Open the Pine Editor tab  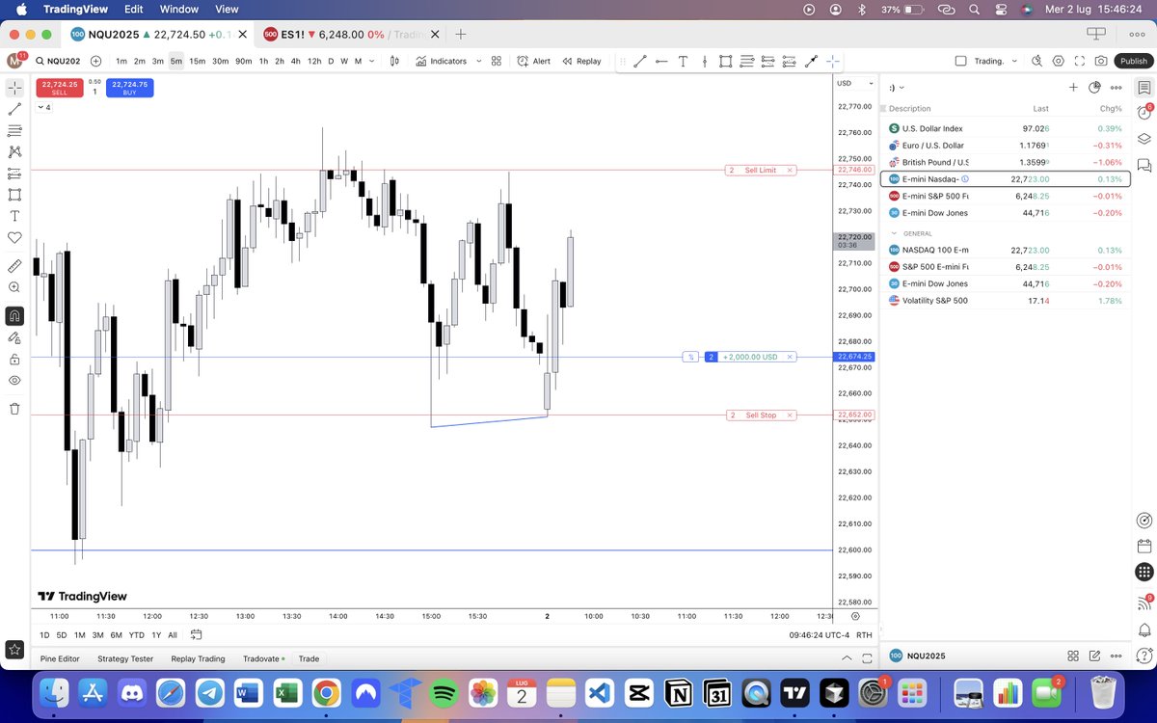coord(60,659)
